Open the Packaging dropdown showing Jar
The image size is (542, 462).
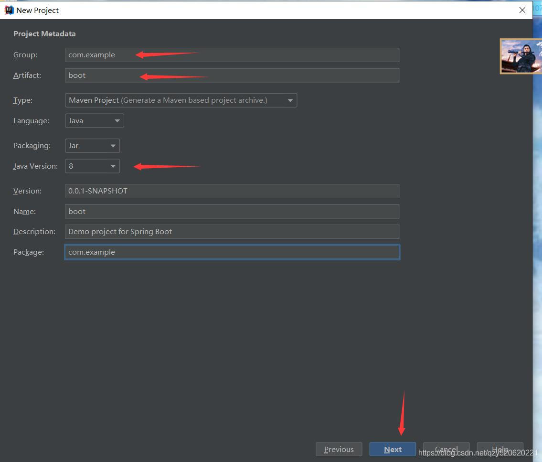coord(92,146)
